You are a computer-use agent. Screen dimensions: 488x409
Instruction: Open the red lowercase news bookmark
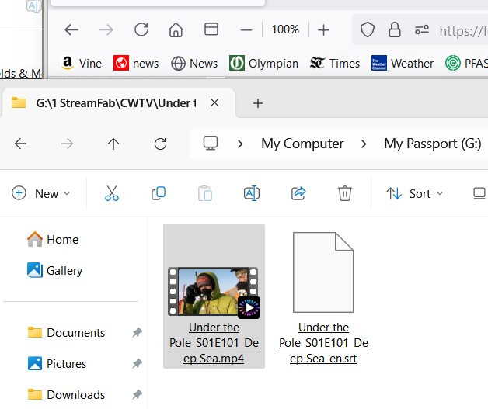[x=136, y=64]
